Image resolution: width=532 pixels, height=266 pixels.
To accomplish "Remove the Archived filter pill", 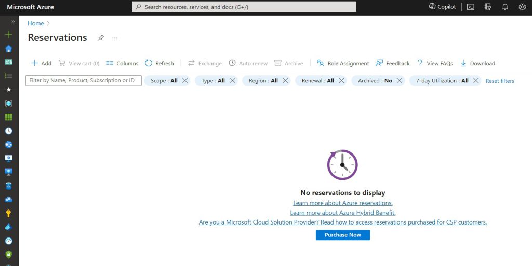I will tap(400, 80).
